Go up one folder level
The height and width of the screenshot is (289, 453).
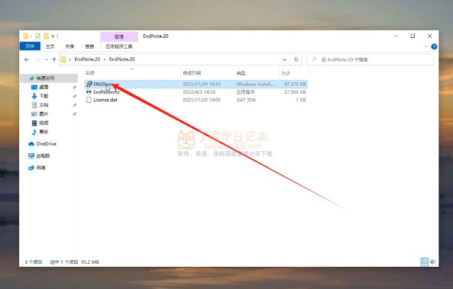click(x=54, y=59)
